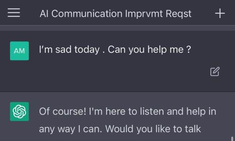Click 'Would you like to talk' text
Screen dimensions: 235x141
(153, 129)
